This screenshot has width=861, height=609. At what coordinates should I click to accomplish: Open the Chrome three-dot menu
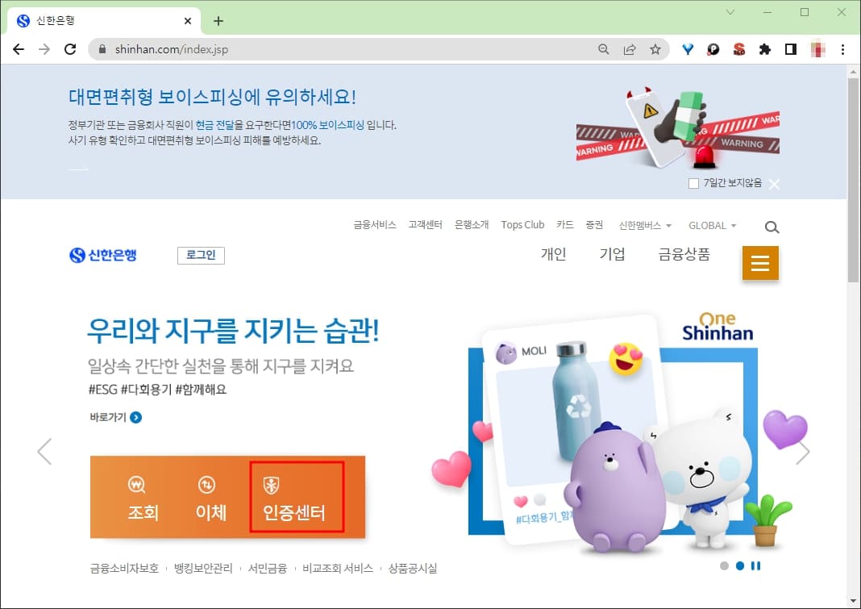pyautogui.click(x=843, y=49)
